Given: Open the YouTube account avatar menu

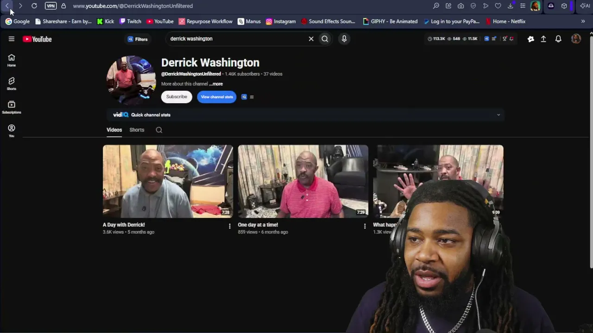Looking at the screenshot, I should click(x=576, y=39).
